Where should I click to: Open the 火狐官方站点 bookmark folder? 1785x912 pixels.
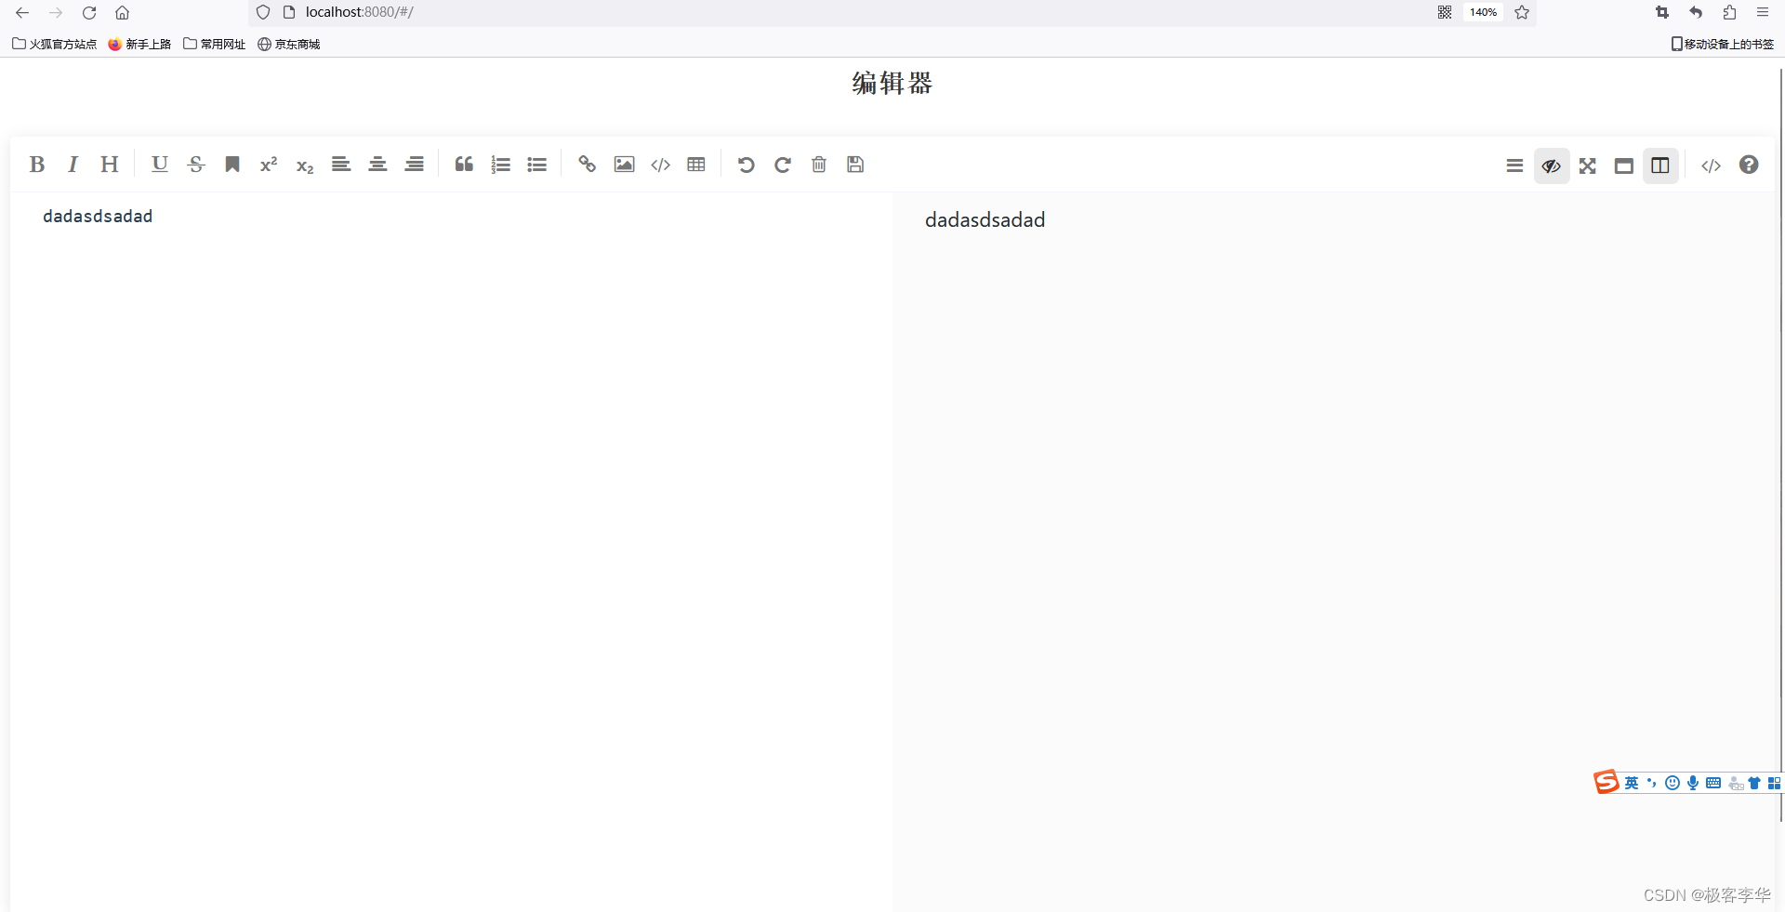pos(55,44)
